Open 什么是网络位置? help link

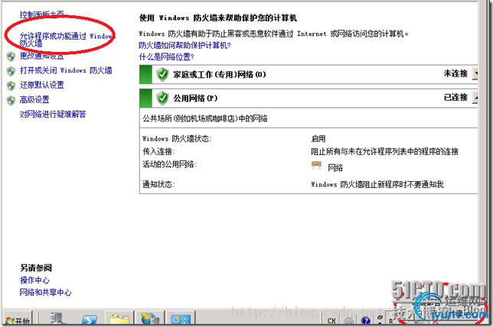click(167, 57)
